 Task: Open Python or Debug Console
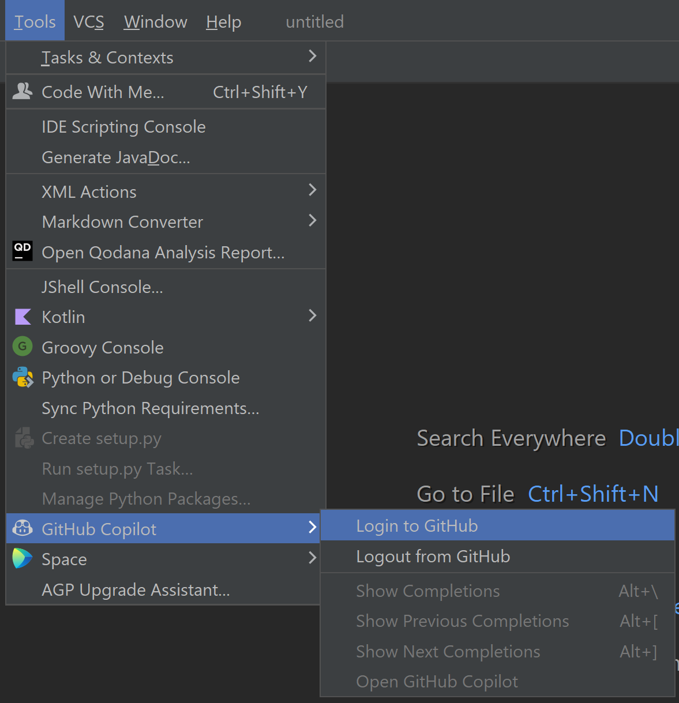[166, 378]
